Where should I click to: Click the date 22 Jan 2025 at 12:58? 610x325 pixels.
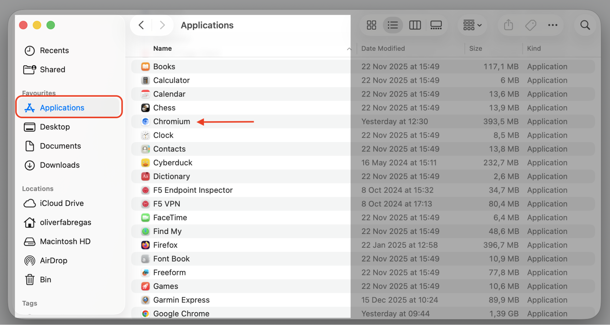[x=399, y=245]
